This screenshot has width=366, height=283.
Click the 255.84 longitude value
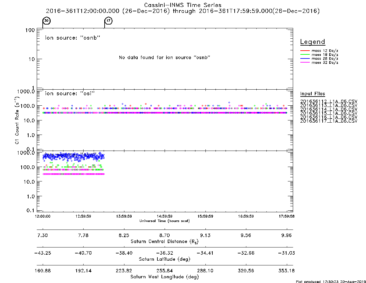point(165,271)
